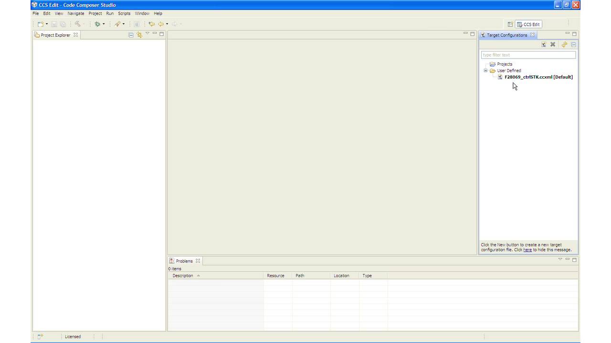Open the Window menu
611x343 pixels.
142,13
